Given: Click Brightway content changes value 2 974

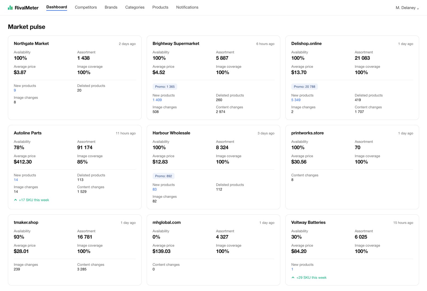Looking at the screenshot, I should pyautogui.click(x=221, y=112).
